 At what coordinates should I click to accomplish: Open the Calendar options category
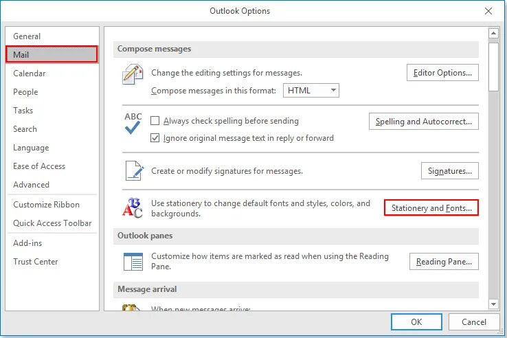click(52, 74)
